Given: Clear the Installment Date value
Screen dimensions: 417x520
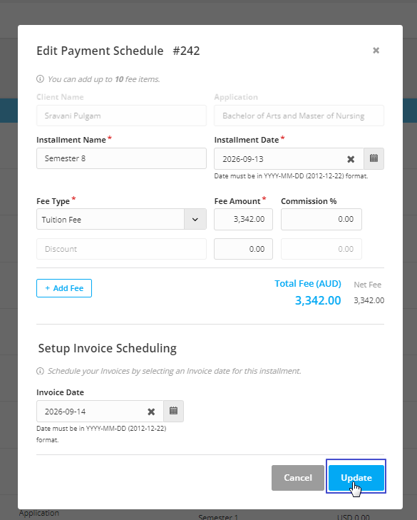Looking at the screenshot, I should pyautogui.click(x=351, y=159).
